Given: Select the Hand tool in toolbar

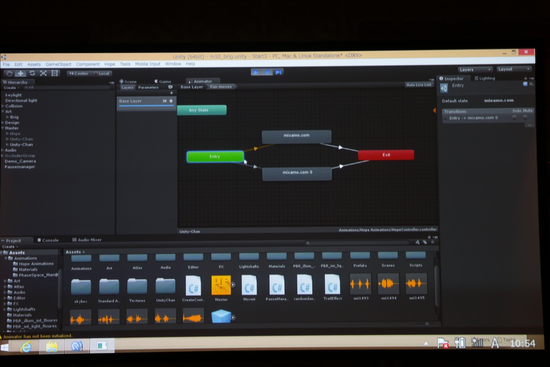Looking at the screenshot, I should point(9,73).
